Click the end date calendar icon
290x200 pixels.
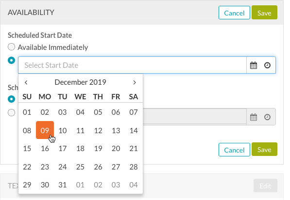point(254,117)
